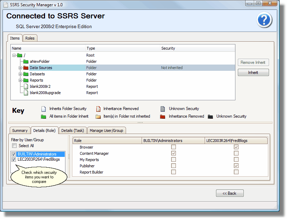
Task: Click the aNewFolder green folder icon
Action: (26, 61)
